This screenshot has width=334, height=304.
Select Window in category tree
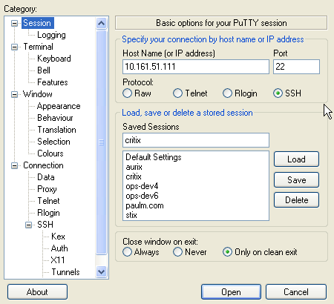pos(38,94)
